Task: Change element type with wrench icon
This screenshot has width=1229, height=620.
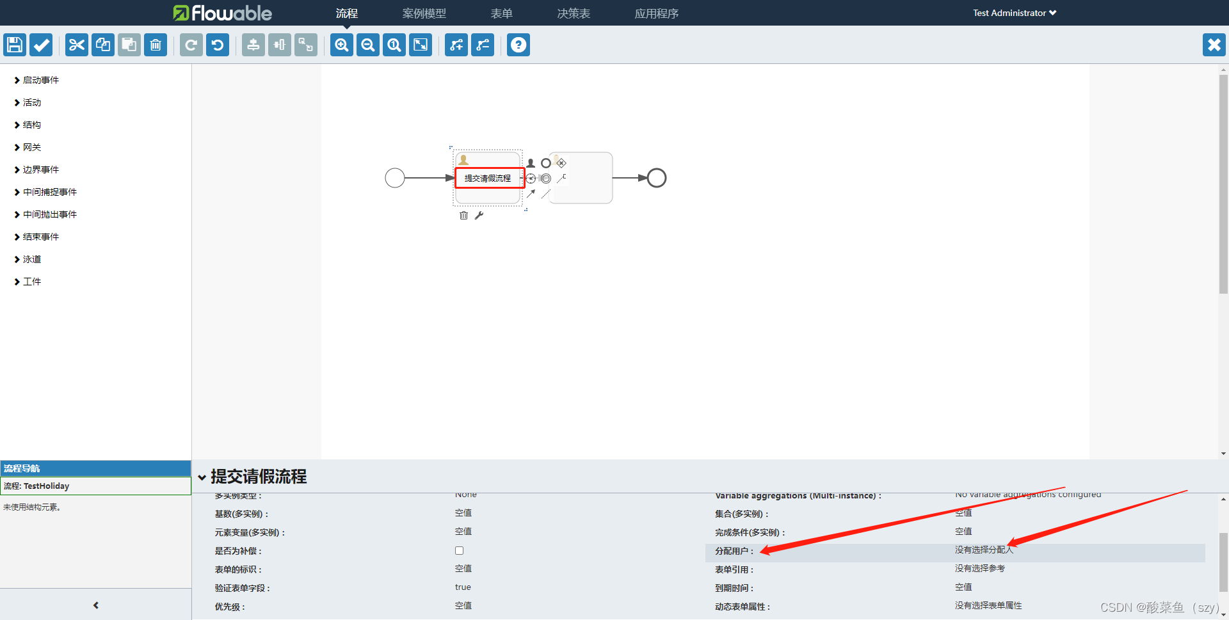Action: [479, 216]
